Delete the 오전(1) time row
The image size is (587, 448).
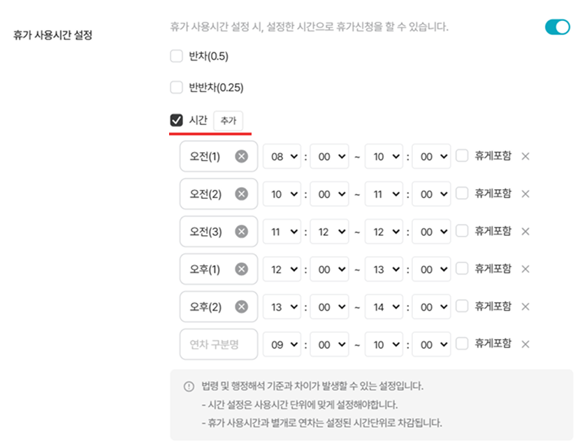[526, 156]
